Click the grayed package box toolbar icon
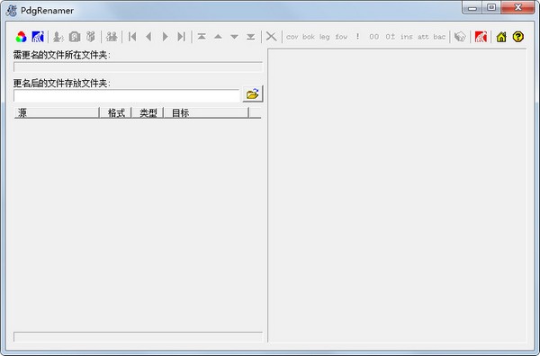Viewport: 540px width, 356px height. coord(91,37)
